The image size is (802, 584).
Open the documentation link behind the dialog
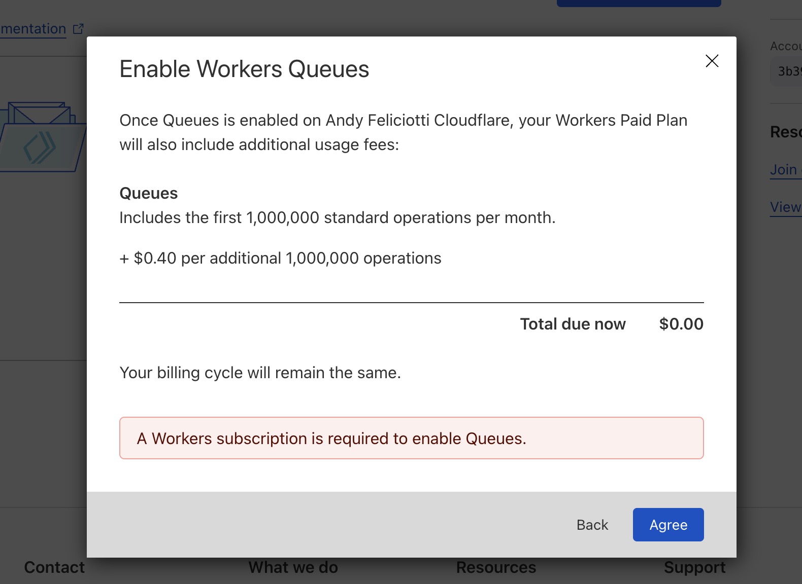[x=34, y=29]
